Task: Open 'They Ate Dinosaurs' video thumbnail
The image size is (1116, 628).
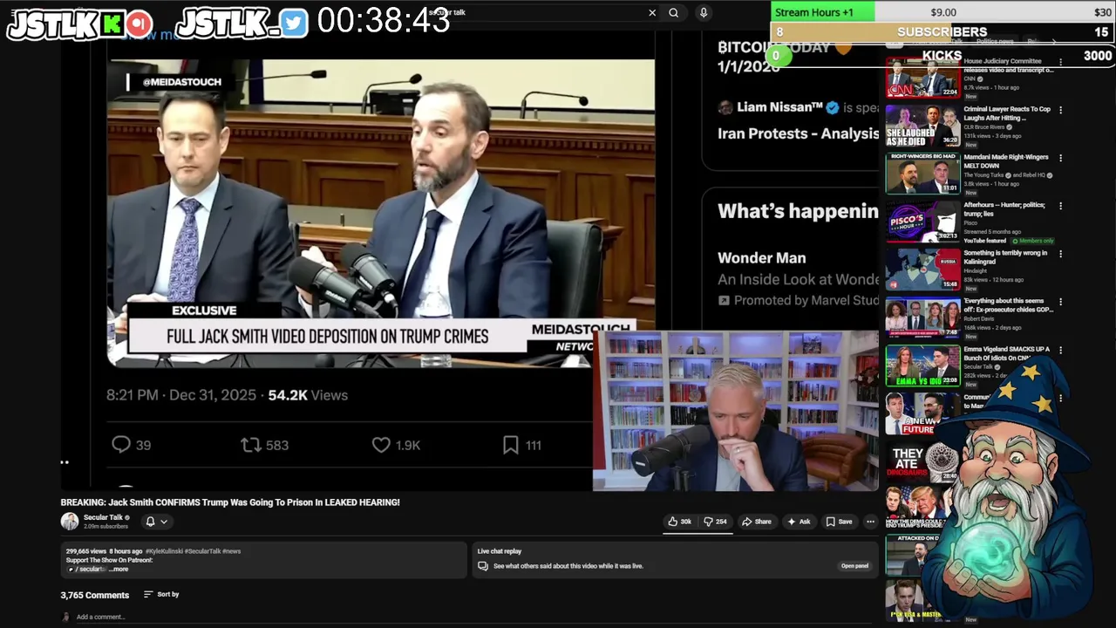Action: click(x=921, y=462)
